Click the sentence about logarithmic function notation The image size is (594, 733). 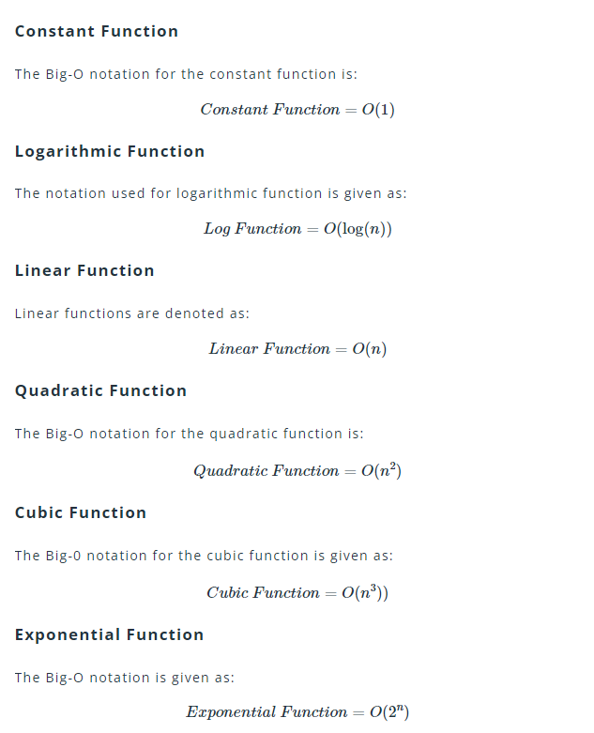211,193
